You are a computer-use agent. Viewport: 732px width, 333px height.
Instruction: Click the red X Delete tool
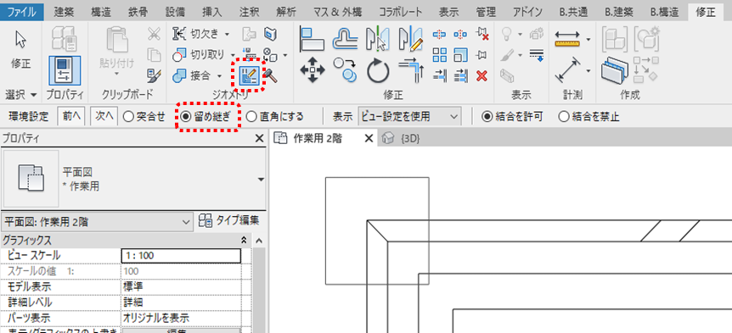pyautogui.click(x=481, y=75)
